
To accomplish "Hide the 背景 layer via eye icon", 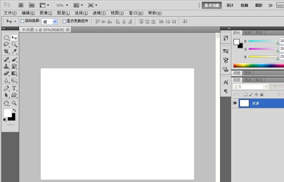I will point(235,103).
